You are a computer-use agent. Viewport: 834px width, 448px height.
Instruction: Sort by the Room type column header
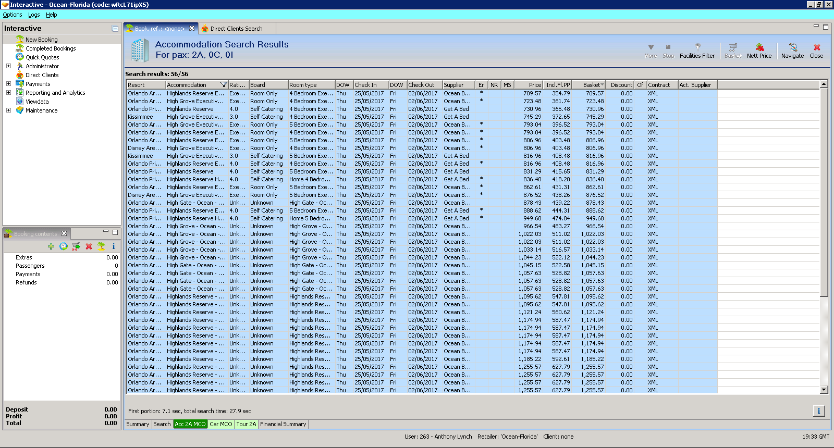[311, 85]
